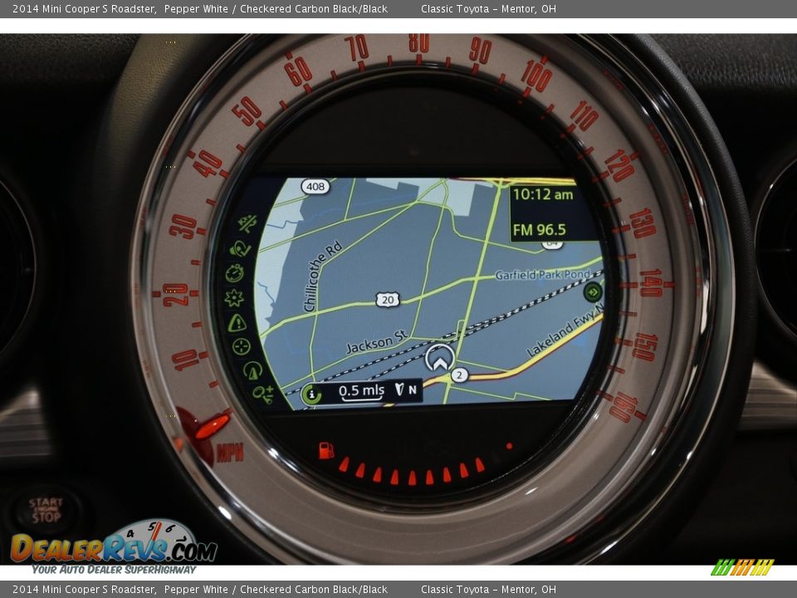Open the stopwatch route timer icon
The image size is (797, 598).
point(235,272)
